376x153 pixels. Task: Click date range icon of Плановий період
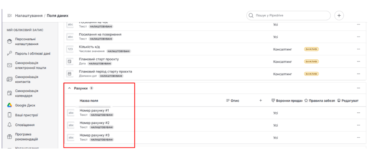70,74
